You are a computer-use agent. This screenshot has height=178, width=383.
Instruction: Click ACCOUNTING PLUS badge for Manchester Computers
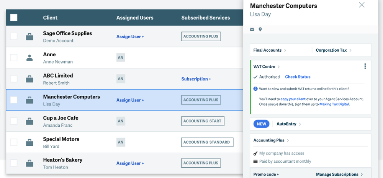201,100
